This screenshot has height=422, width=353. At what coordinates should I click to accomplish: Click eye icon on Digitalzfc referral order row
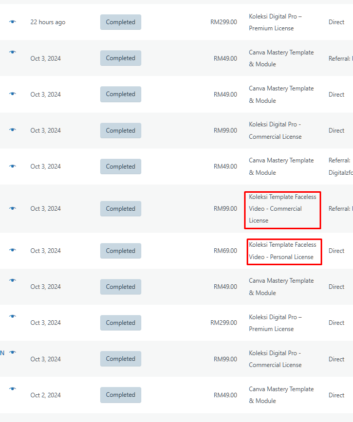coord(12,166)
